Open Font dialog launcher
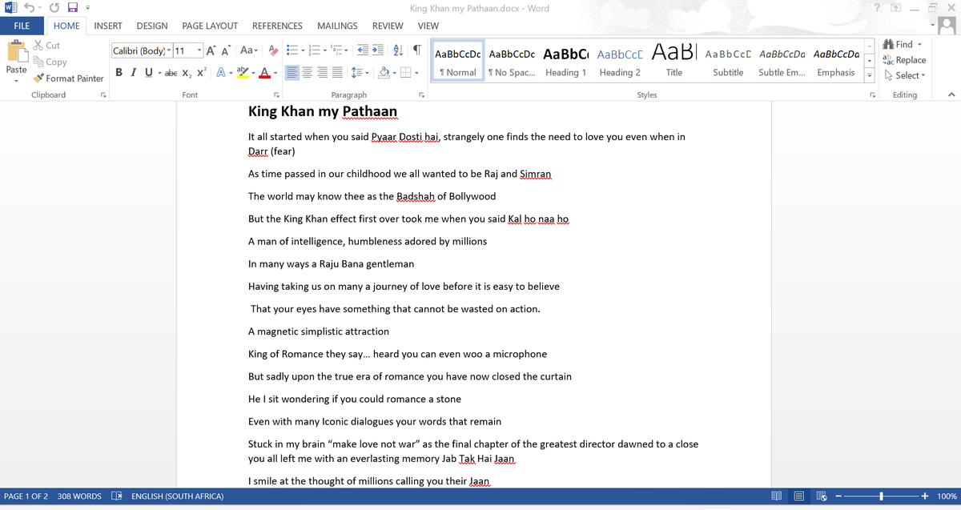 pyautogui.click(x=275, y=95)
